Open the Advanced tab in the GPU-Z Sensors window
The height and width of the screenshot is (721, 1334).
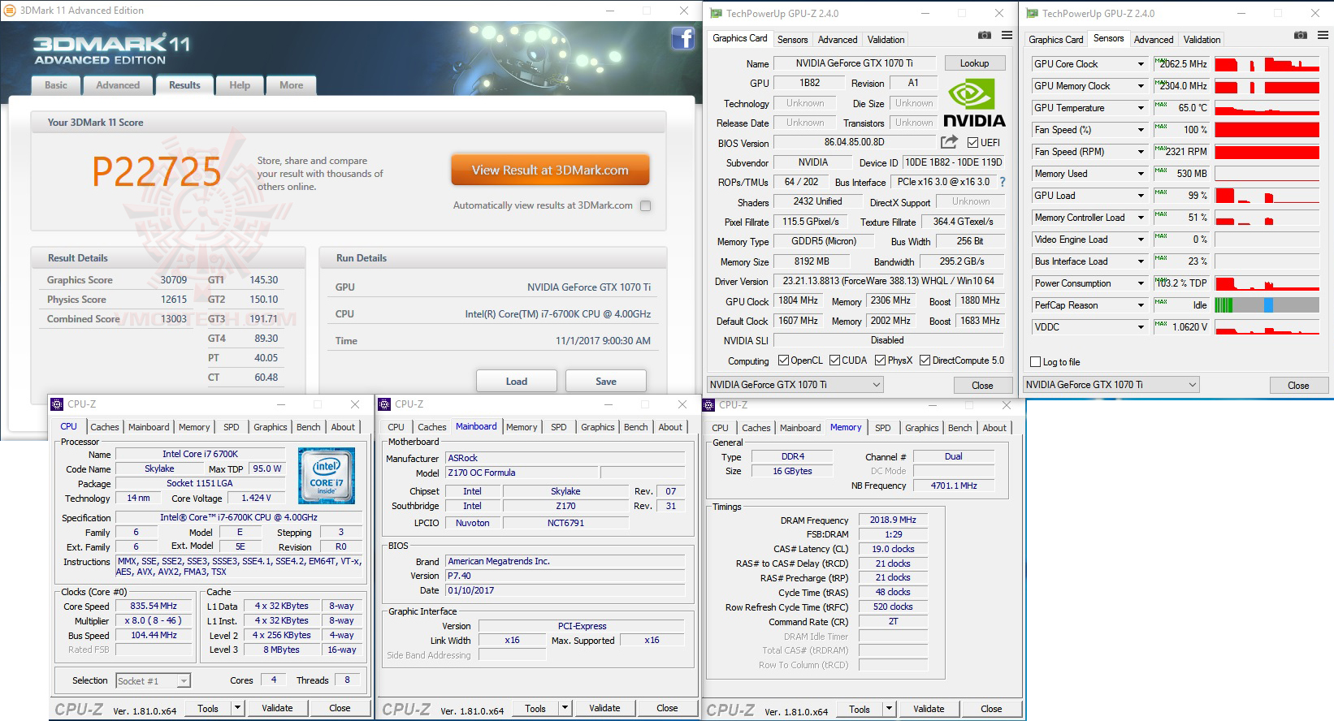[1154, 39]
